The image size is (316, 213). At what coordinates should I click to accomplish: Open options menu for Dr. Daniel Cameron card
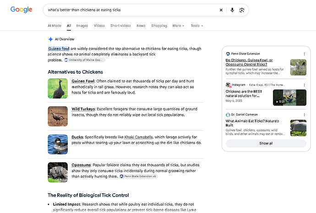[304, 115]
